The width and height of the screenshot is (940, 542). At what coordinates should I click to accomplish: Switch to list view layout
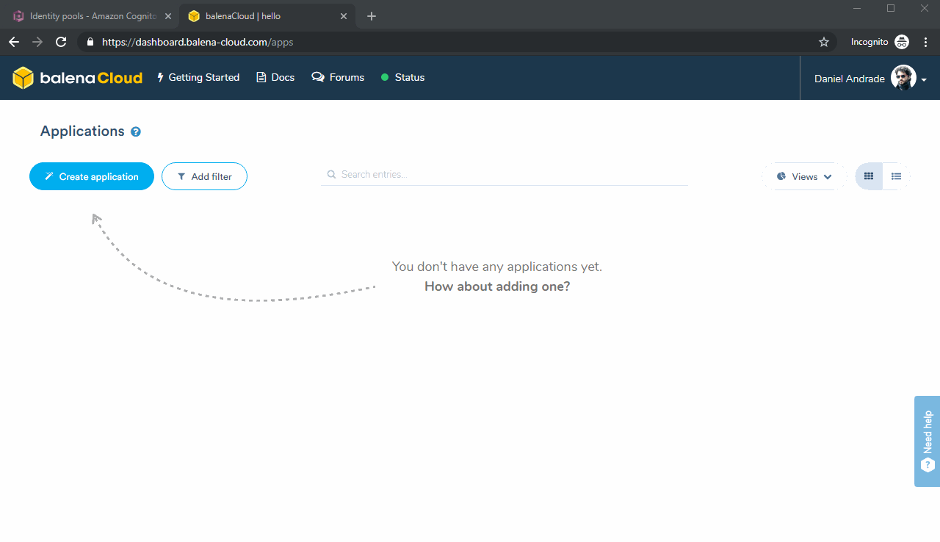pyautogui.click(x=896, y=176)
